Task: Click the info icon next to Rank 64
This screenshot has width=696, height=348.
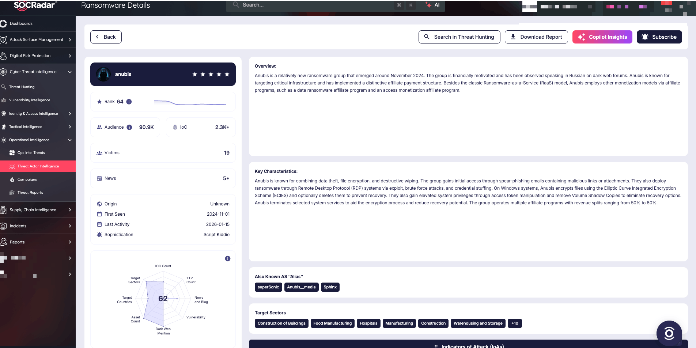Action: tap(129, 102)
